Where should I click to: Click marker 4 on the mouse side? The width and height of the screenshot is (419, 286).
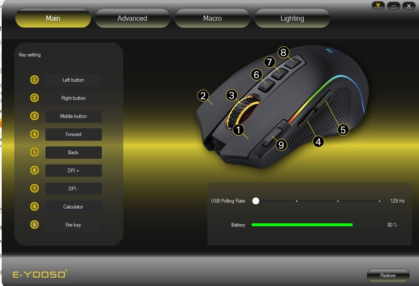[x=318, y=142]
